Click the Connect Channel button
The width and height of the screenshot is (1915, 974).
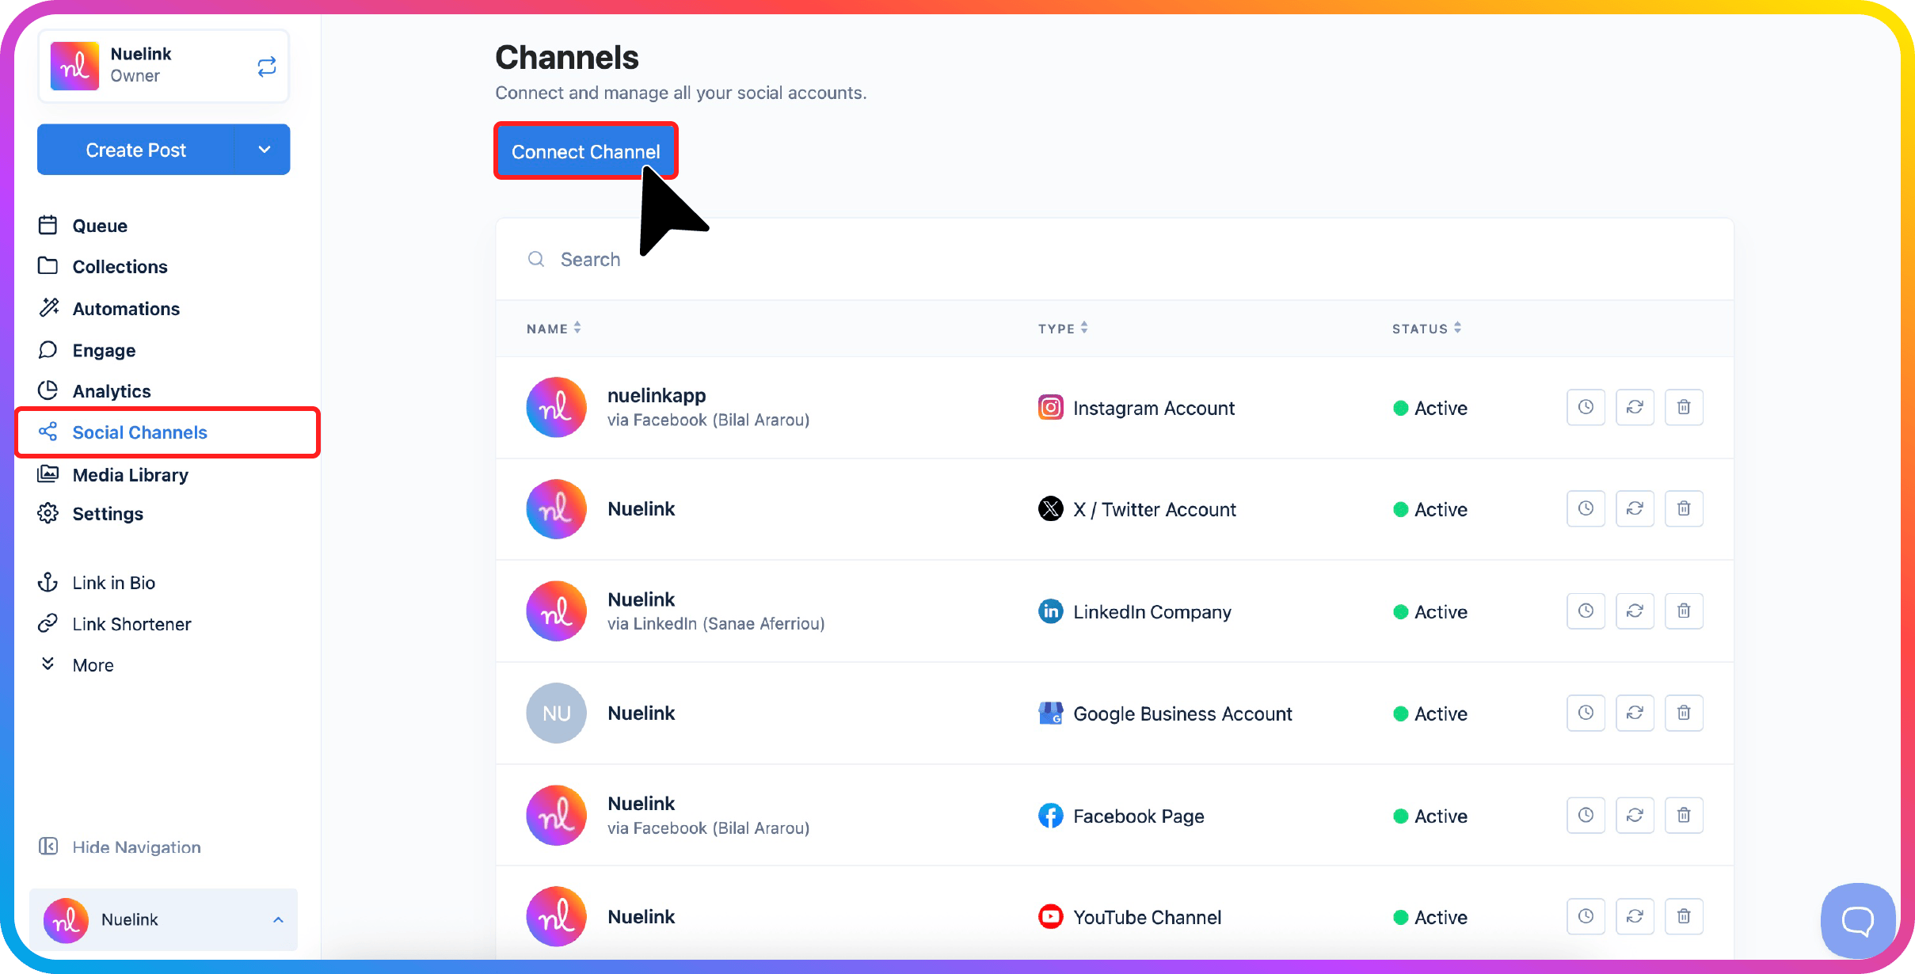585,151
